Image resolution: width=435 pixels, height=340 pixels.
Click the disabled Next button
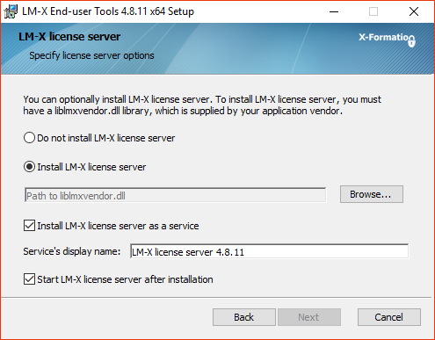point(309,317)
